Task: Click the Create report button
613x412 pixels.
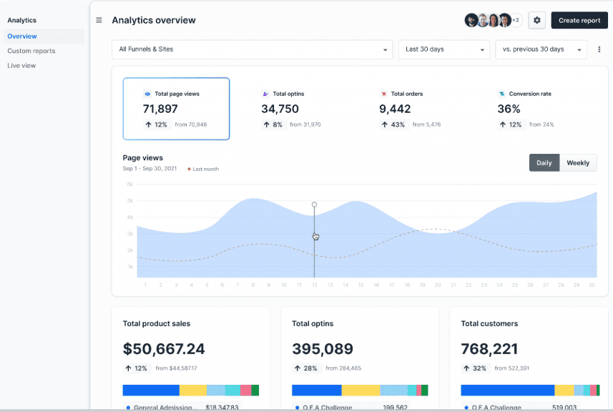Action: [x=579, y=20]
